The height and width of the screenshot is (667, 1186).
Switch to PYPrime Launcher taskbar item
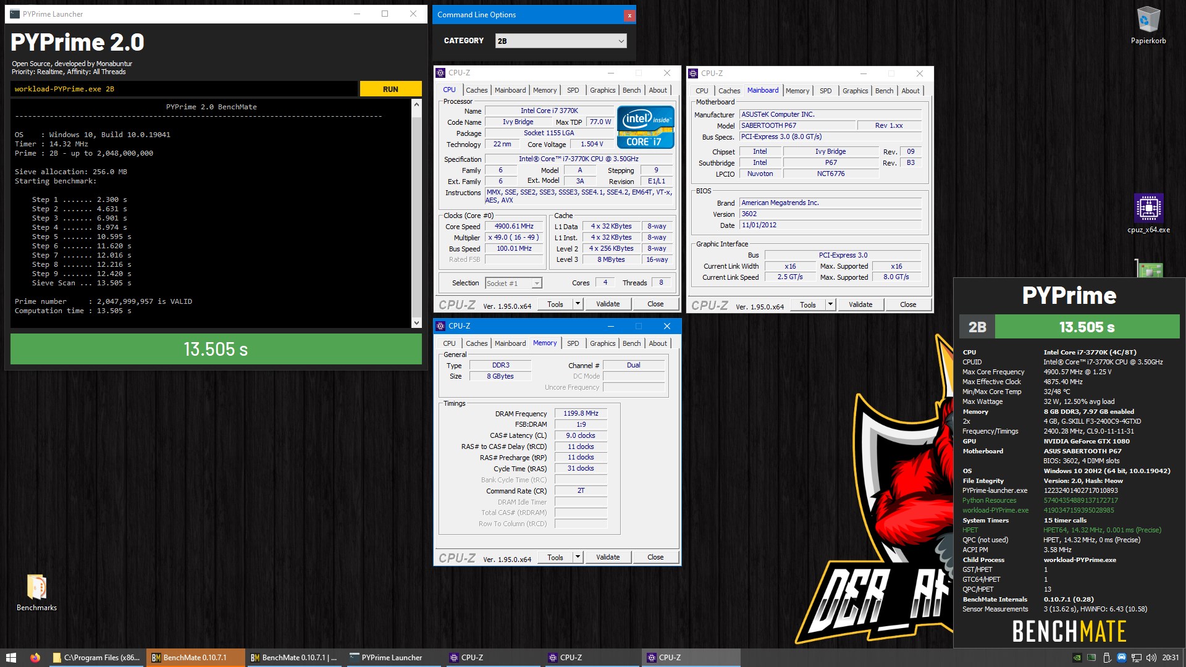[x=393, y=658]
